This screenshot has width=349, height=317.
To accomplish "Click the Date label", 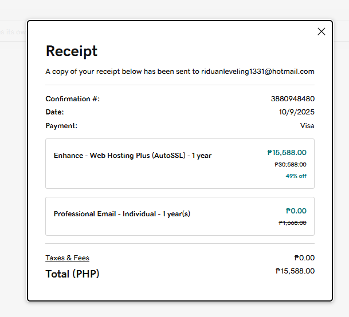I will tap(54, 112).
